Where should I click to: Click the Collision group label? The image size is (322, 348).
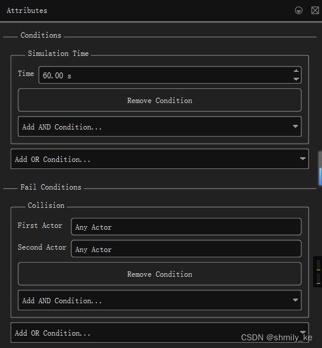click(46, 206)
